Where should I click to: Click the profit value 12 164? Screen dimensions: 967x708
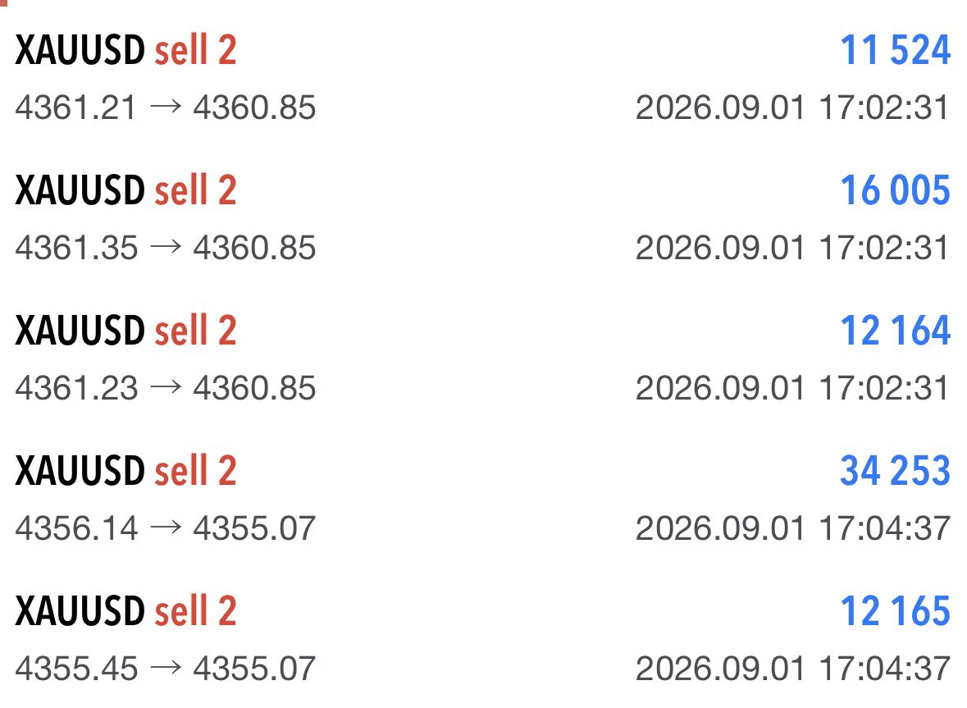(x=896, y=330)
